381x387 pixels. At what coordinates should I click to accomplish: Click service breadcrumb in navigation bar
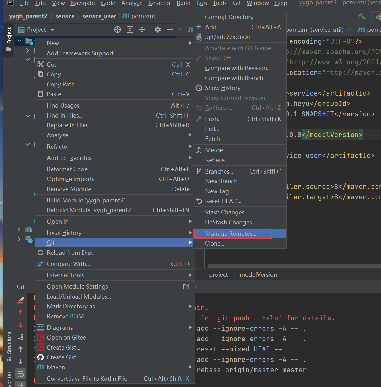pyautogui.click(x=65, y=16)
